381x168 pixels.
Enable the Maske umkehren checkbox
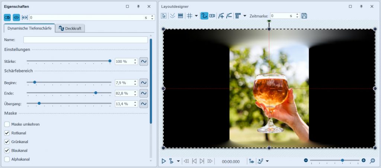tap(7, 124)
